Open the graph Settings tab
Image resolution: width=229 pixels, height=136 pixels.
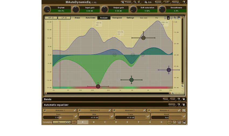click(x=130, y=18)
